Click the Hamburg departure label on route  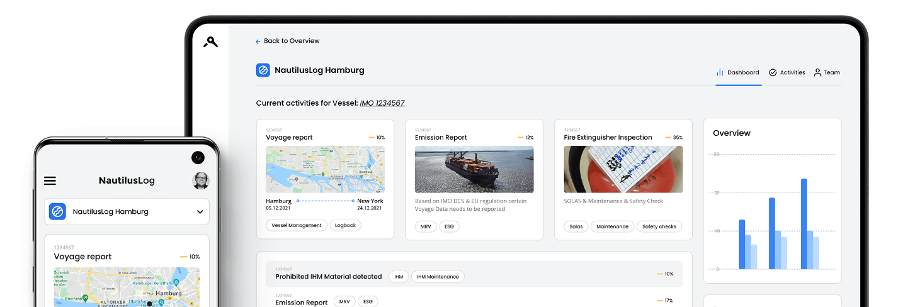(x=278, y=201)
